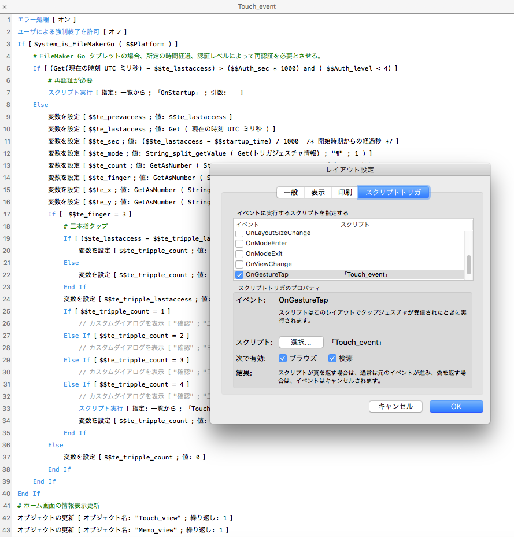Select script line 1 エラー処理 [オン]
This screenshot has width=514, height=537.
pos(46,20)
